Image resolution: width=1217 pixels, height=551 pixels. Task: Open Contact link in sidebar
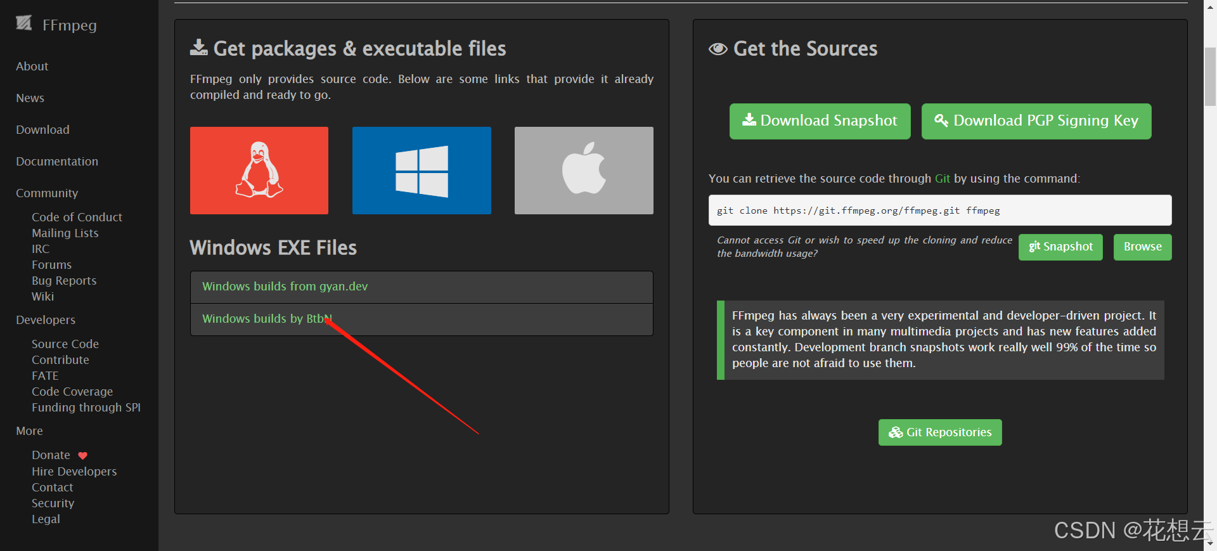[53, 488]
